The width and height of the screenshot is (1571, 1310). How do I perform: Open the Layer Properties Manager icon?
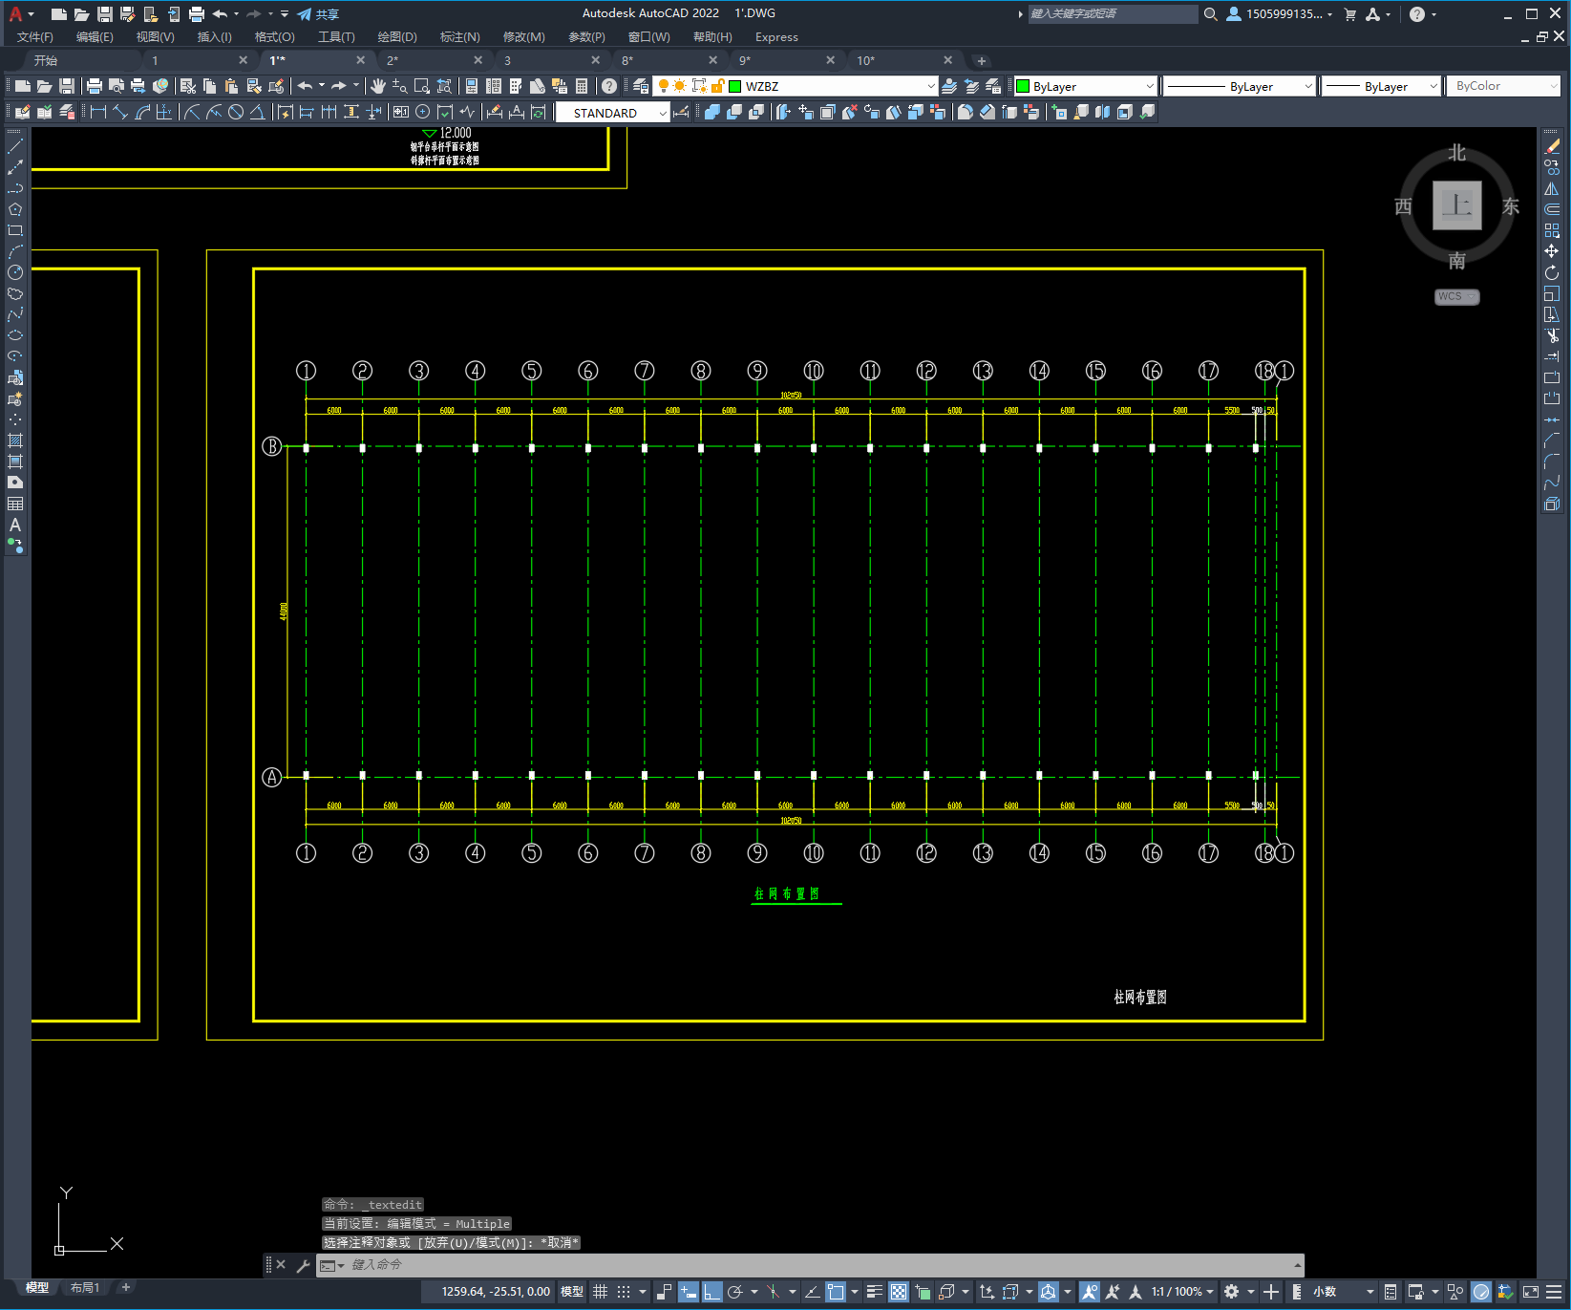coord(641,86)
